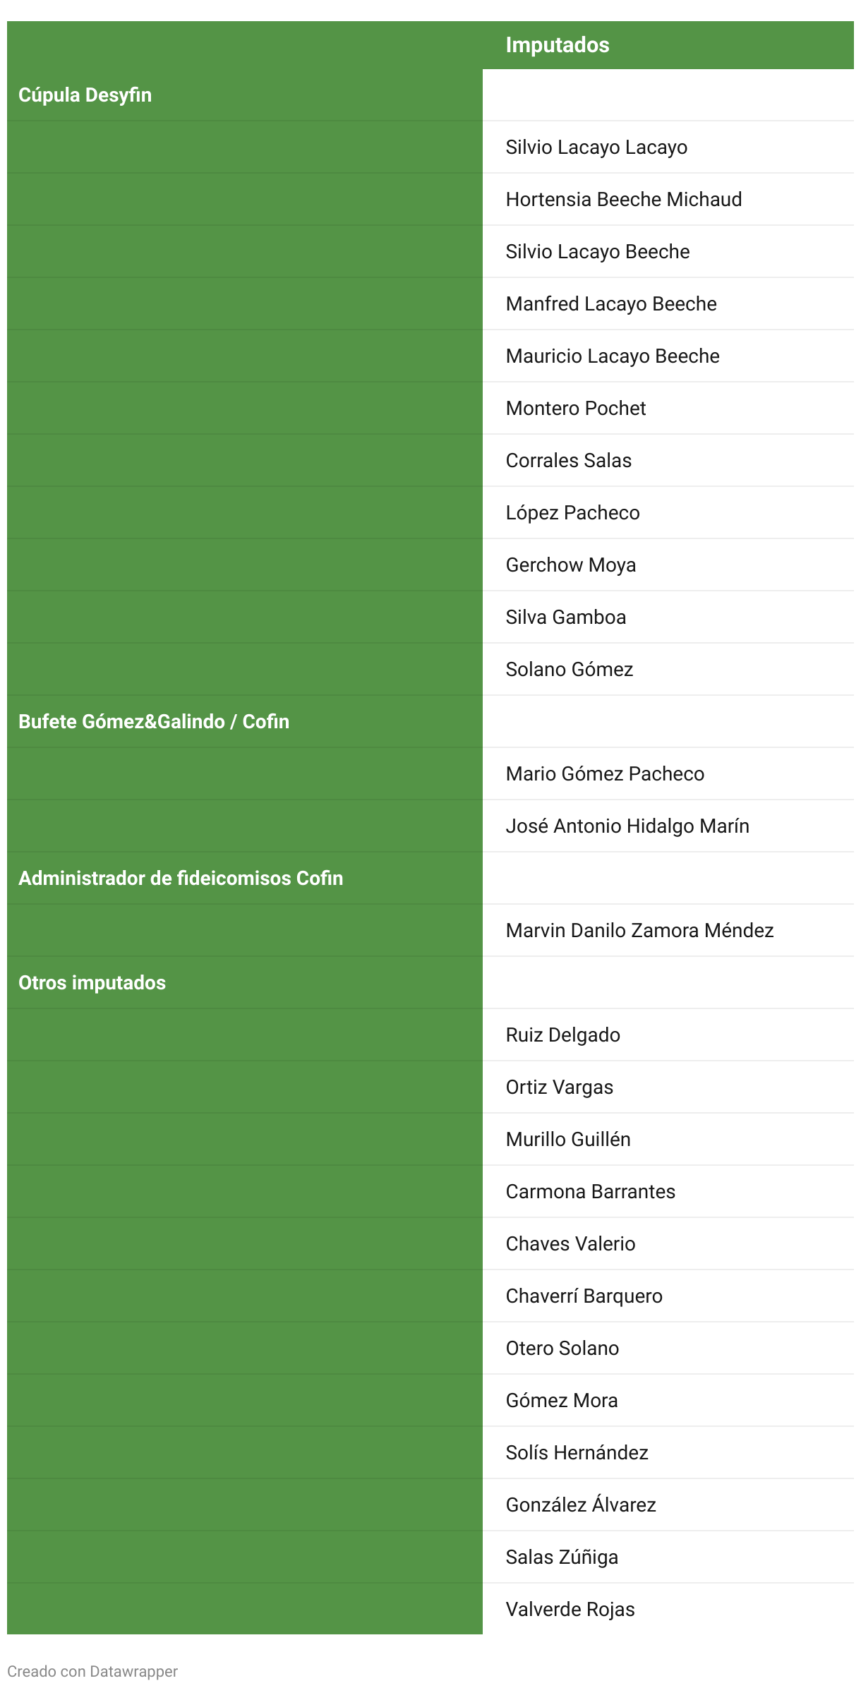Click on Chaverrí Barquero
The width and height of the screenshot is (861, 1688).
[x=584, y=1296]
